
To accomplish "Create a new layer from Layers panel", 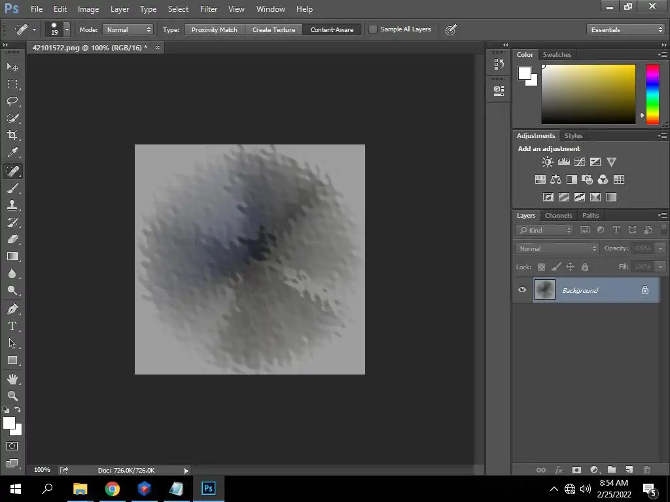I will 629,470.
